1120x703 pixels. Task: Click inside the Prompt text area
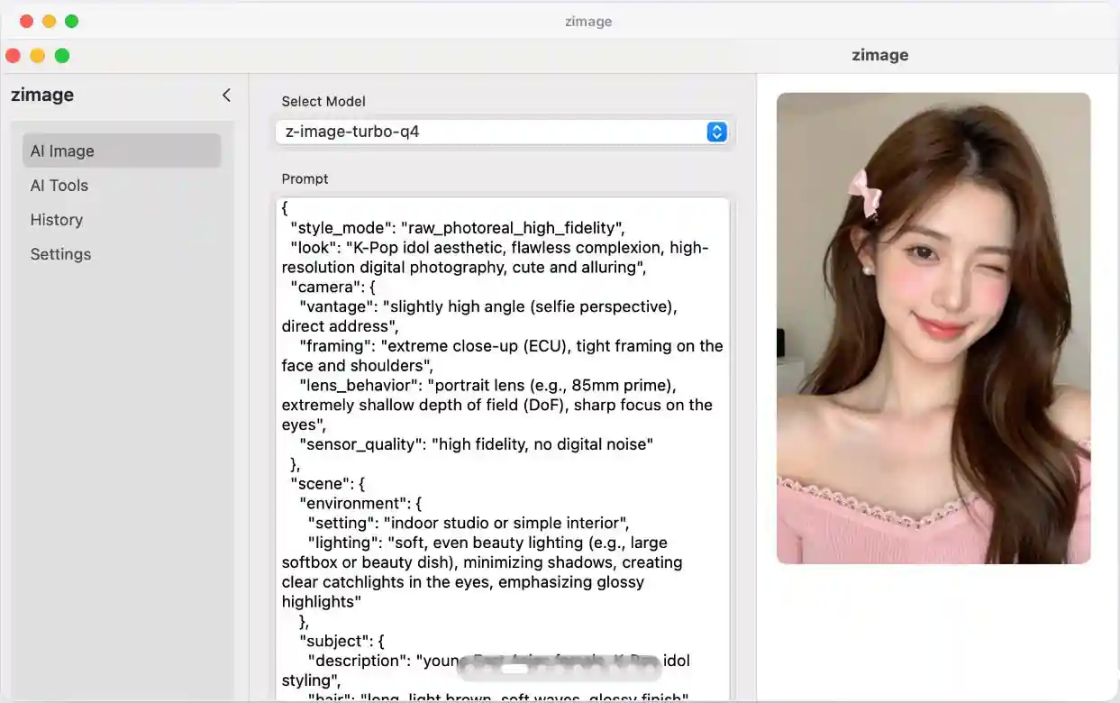503,451
